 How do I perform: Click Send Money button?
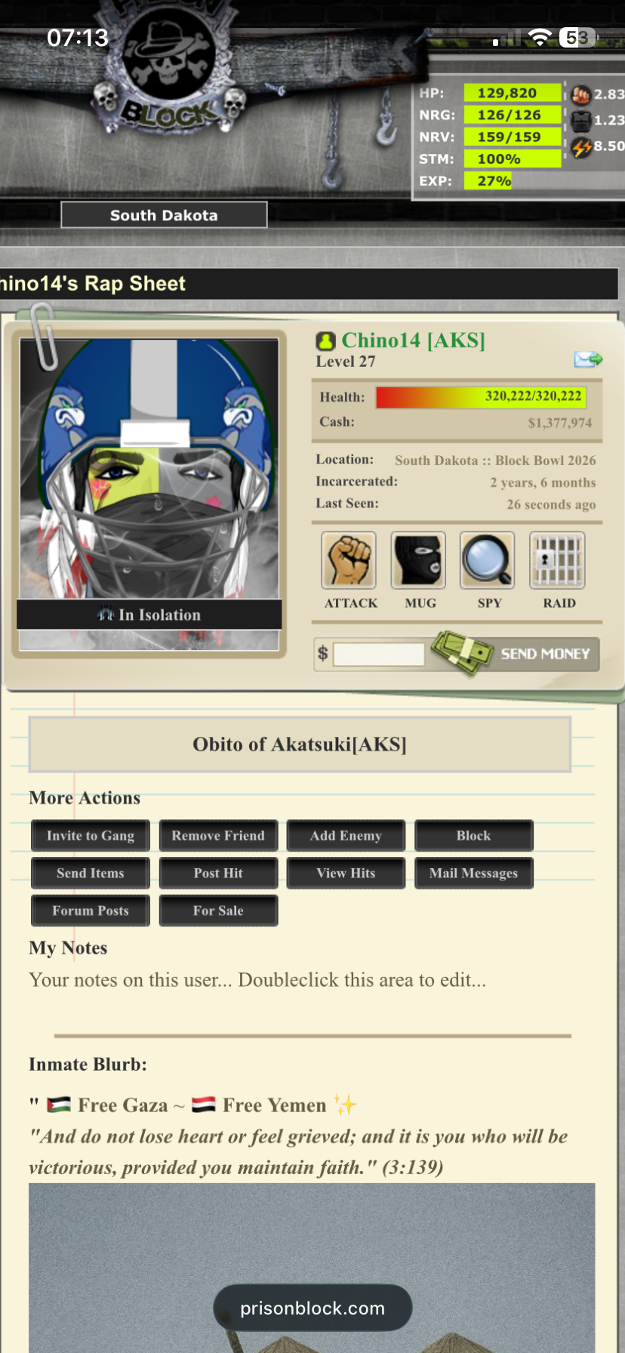point(516,654)
